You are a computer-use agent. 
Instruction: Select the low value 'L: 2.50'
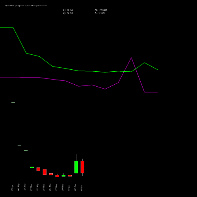(x=100, y=13)
